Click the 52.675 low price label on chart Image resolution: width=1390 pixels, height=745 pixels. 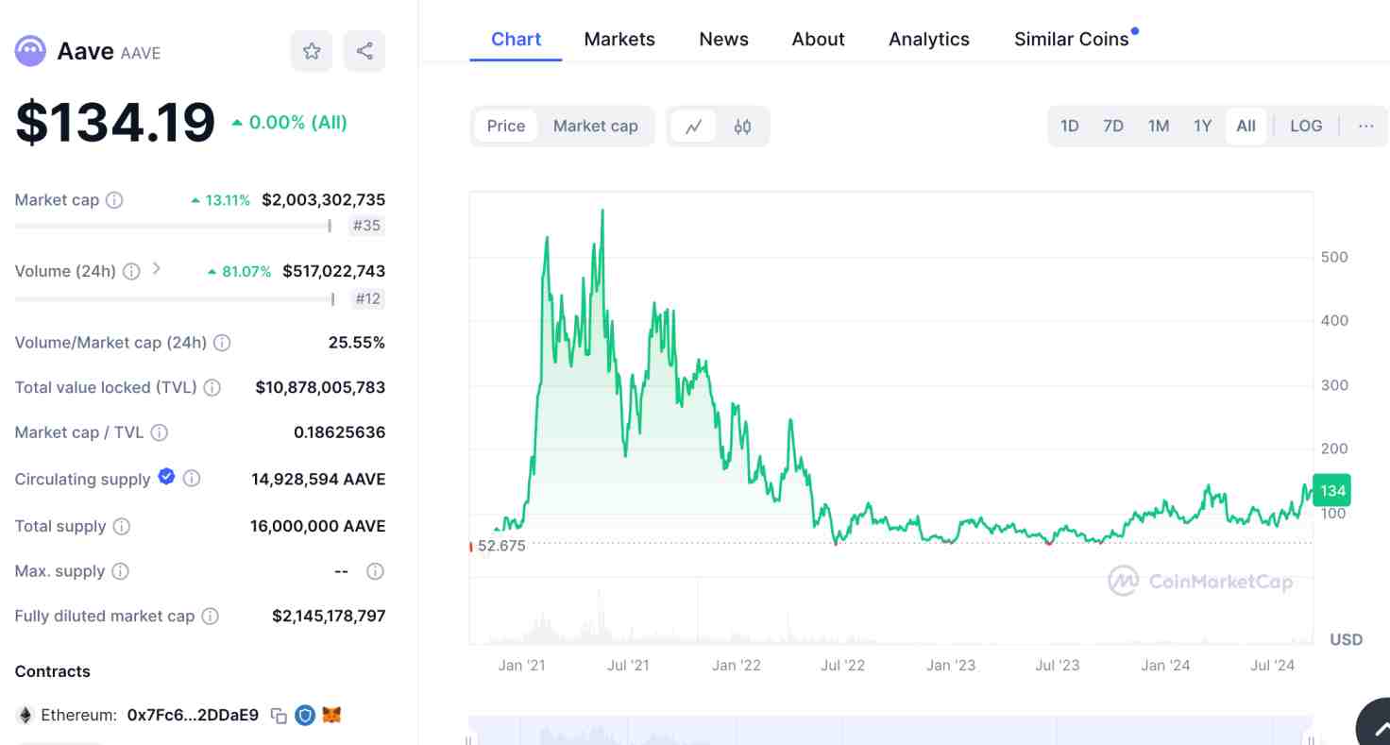click(x=501, y=546)
